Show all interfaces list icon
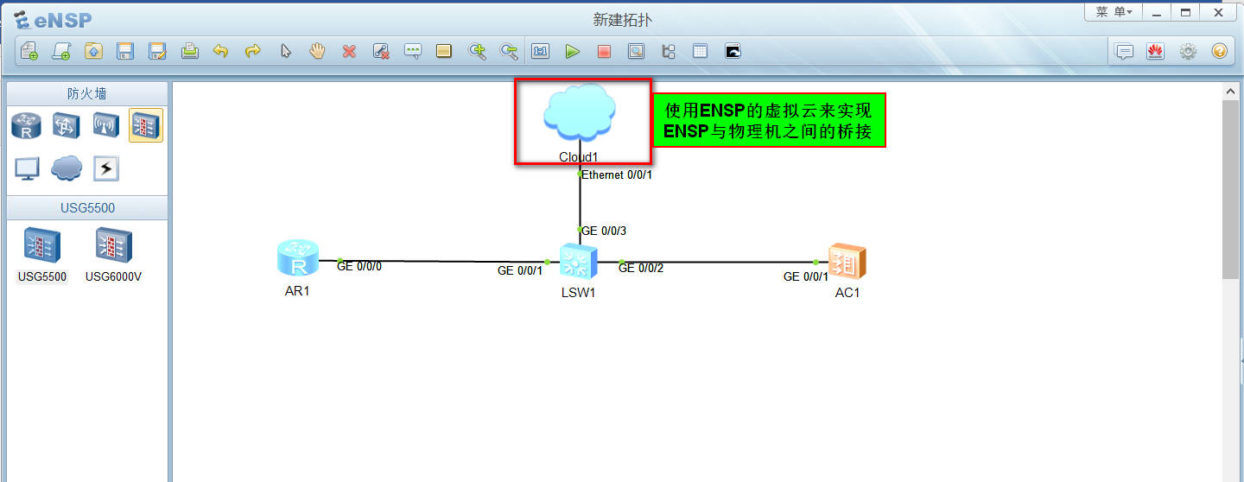1244x482 pixels. [668, 51]
